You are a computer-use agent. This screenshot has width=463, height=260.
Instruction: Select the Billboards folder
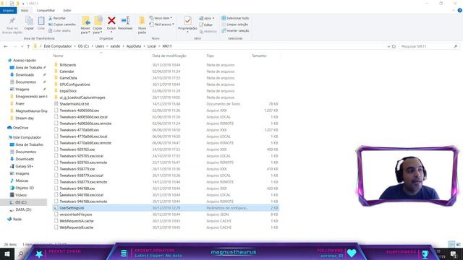(67, 65)
